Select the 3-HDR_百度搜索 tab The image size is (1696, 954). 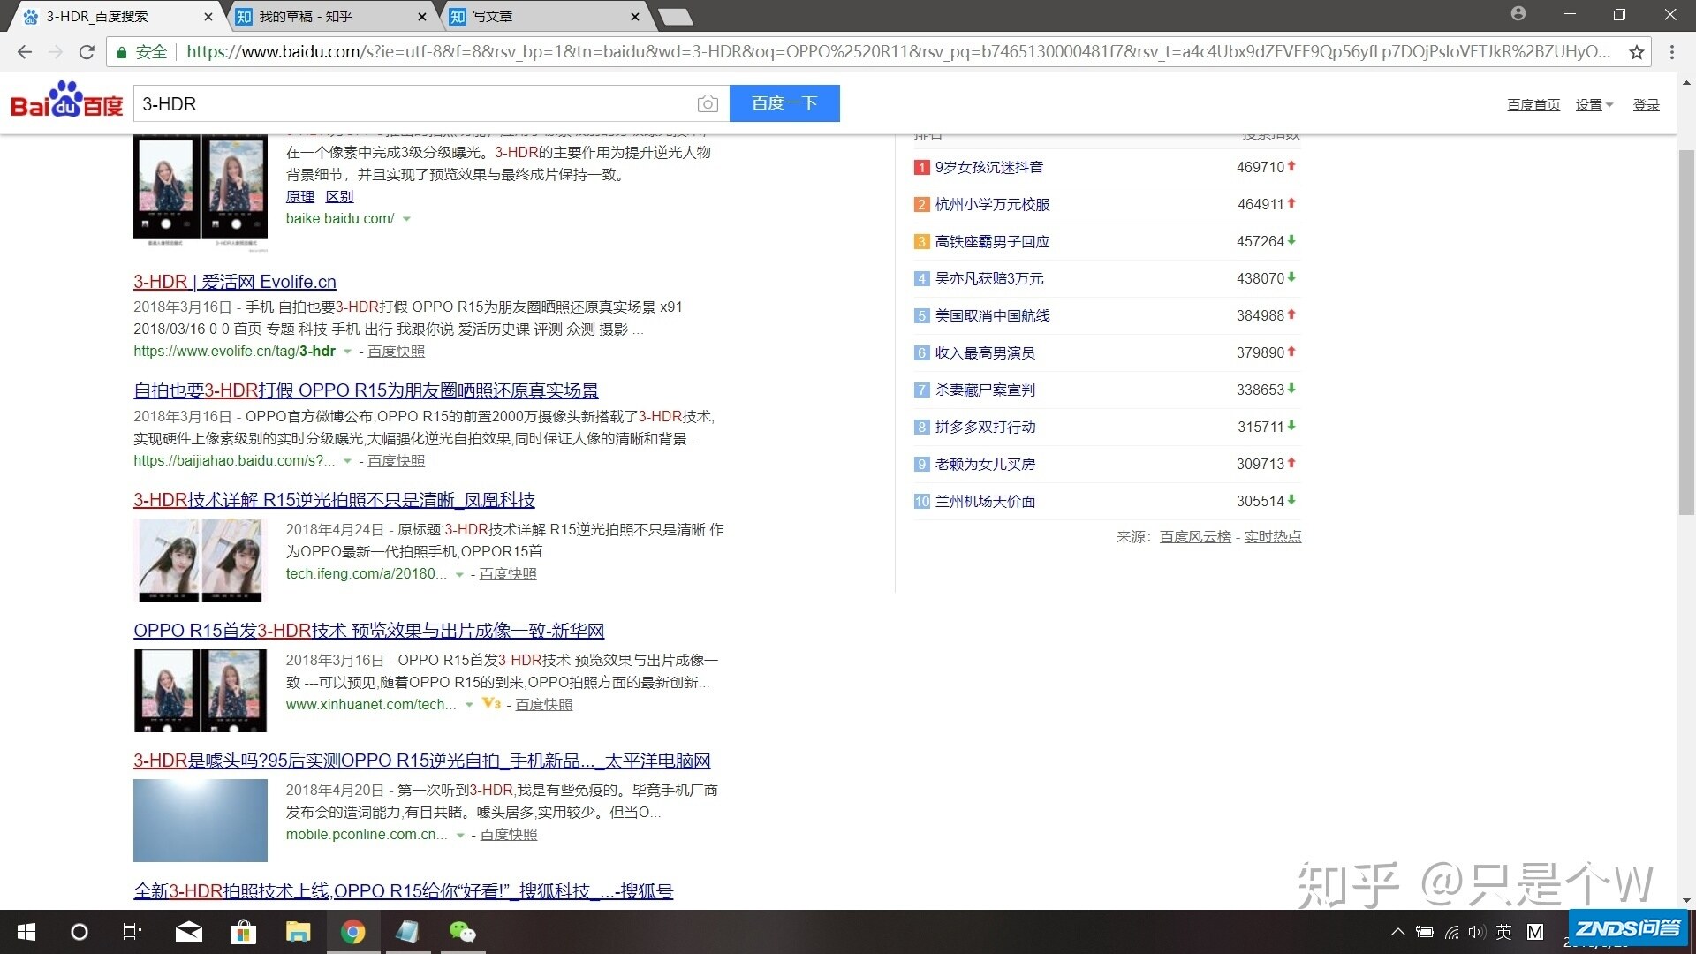(x=117, y=17)
